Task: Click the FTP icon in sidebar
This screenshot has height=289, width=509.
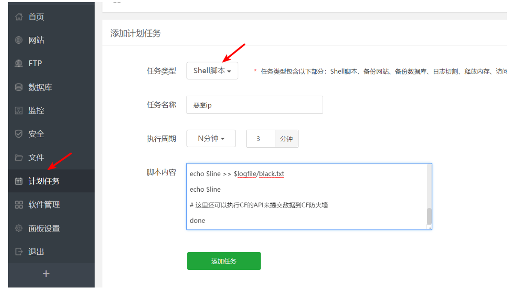Action: click(19, 64)
